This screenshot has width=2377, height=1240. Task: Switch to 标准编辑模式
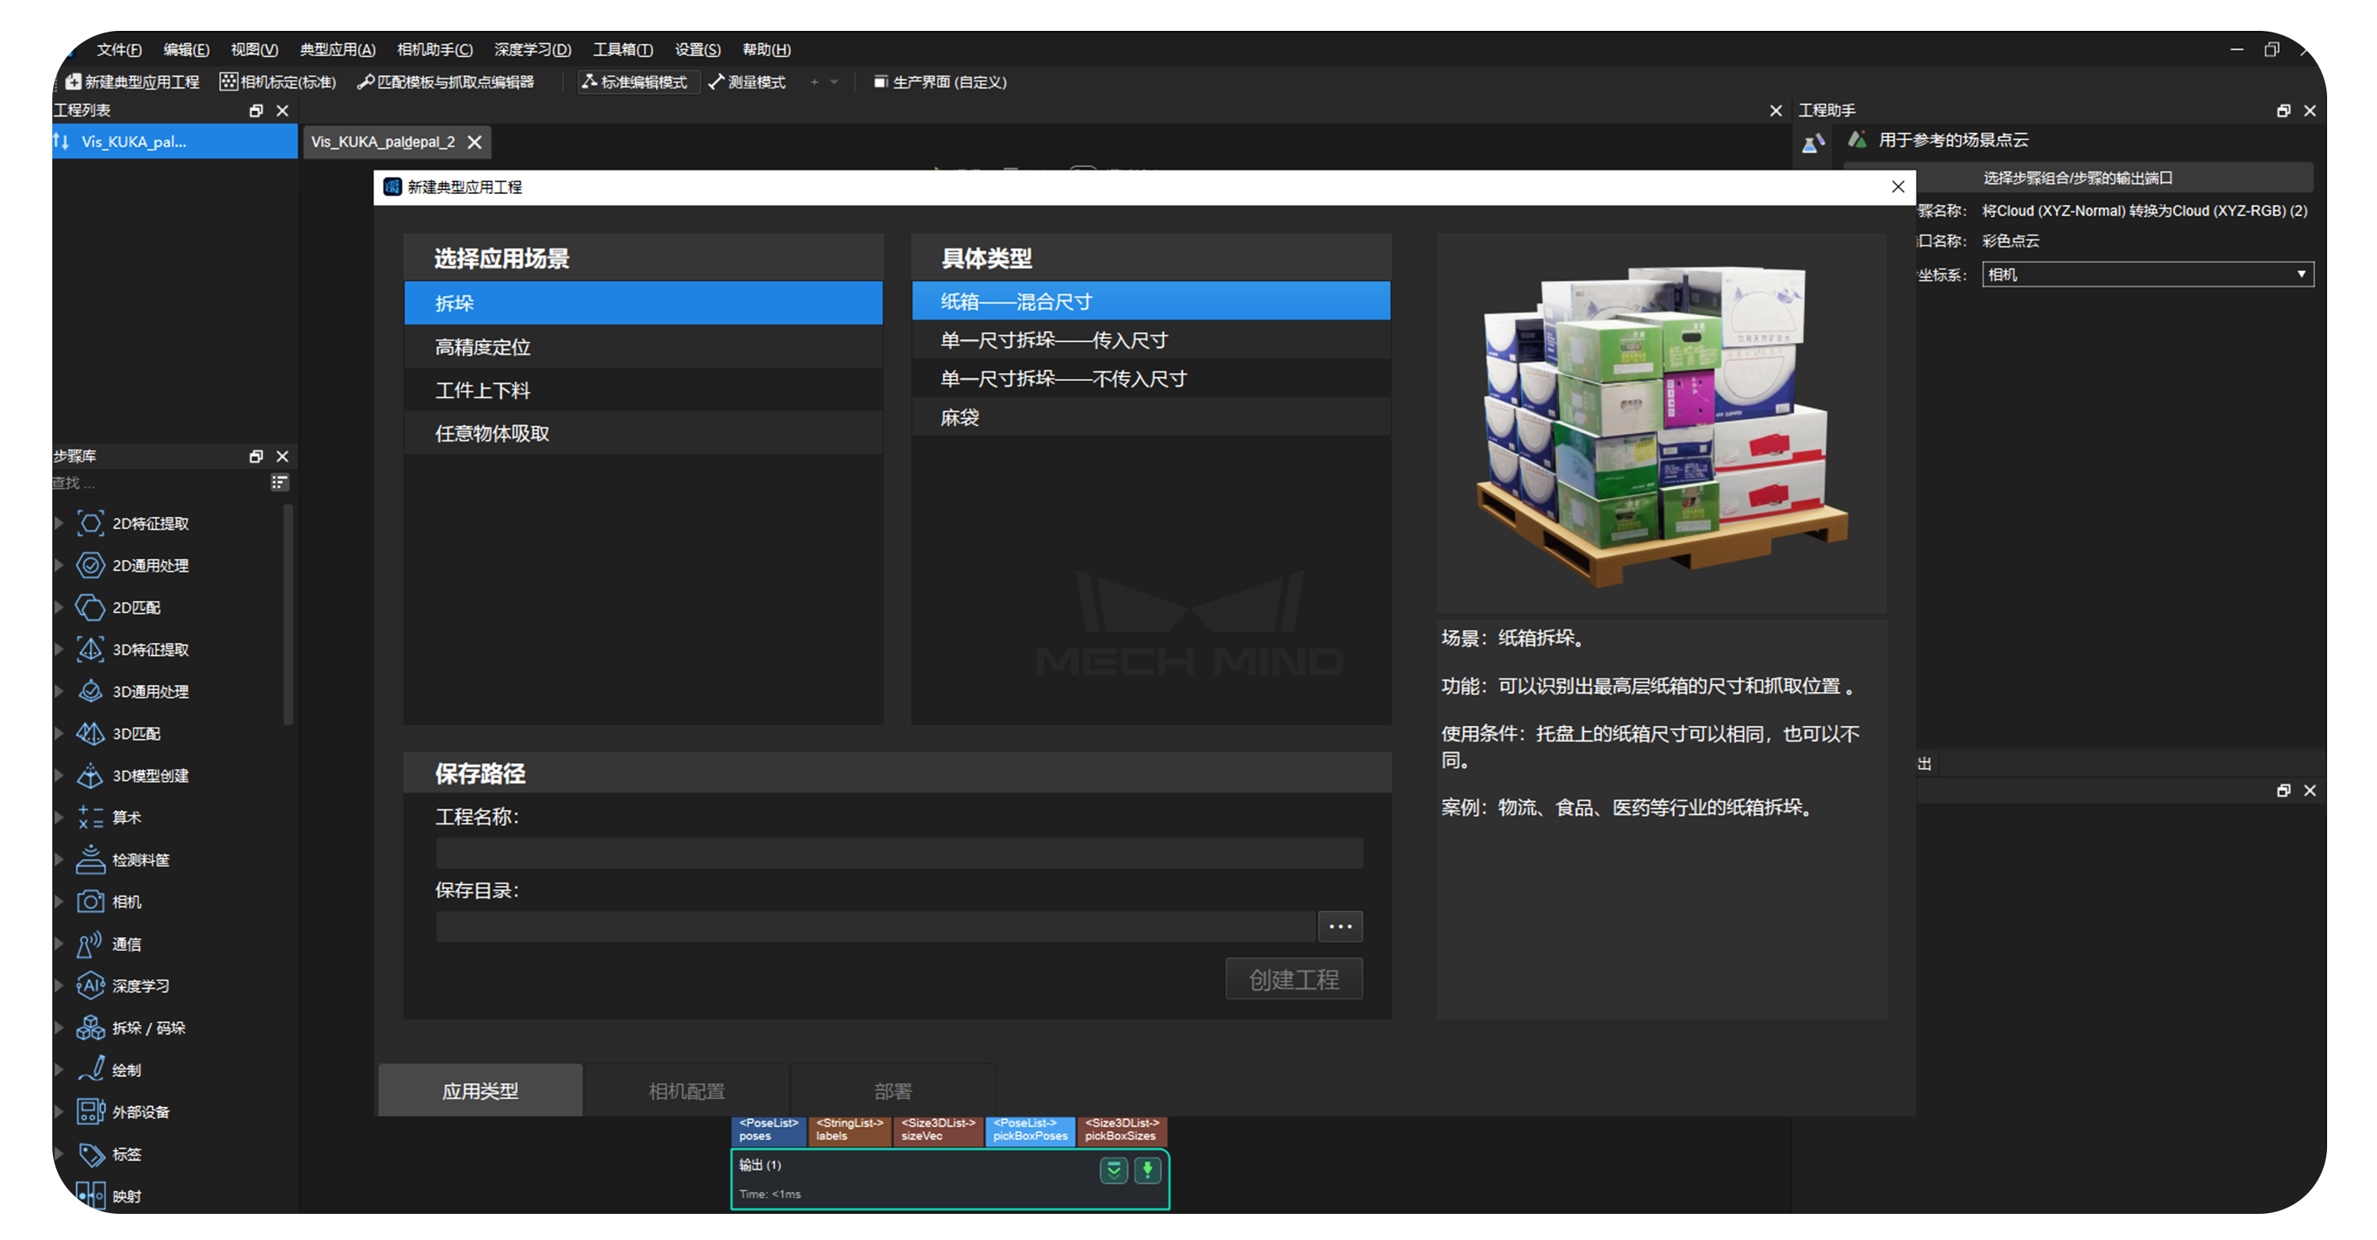[x=639, y=81]
